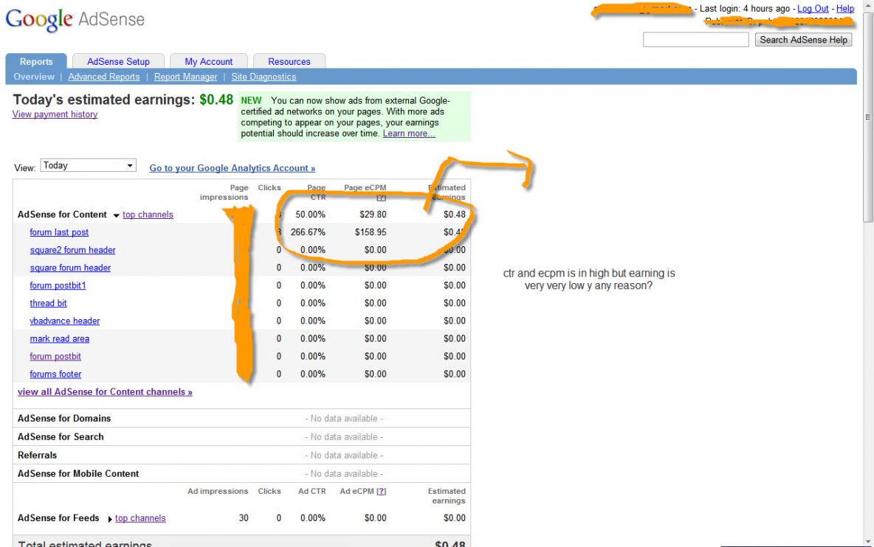The image size is (874, 547).
Task: Click the Log Out link
Action: point(813,8)
